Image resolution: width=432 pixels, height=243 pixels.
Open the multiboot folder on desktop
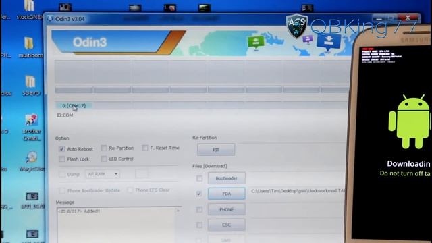click(x=30, y=47)
